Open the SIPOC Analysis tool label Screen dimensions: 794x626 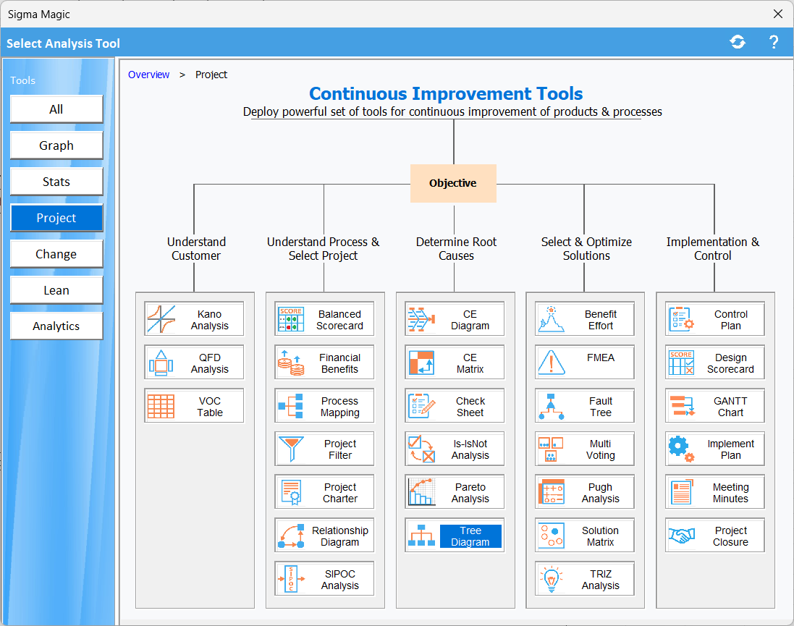click(339, 580)
